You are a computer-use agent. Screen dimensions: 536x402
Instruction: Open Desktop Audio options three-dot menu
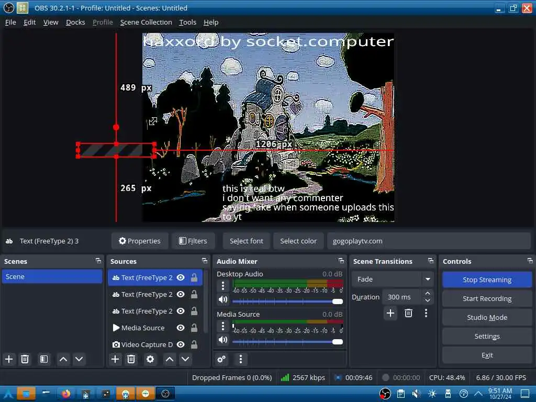(223, 285)
